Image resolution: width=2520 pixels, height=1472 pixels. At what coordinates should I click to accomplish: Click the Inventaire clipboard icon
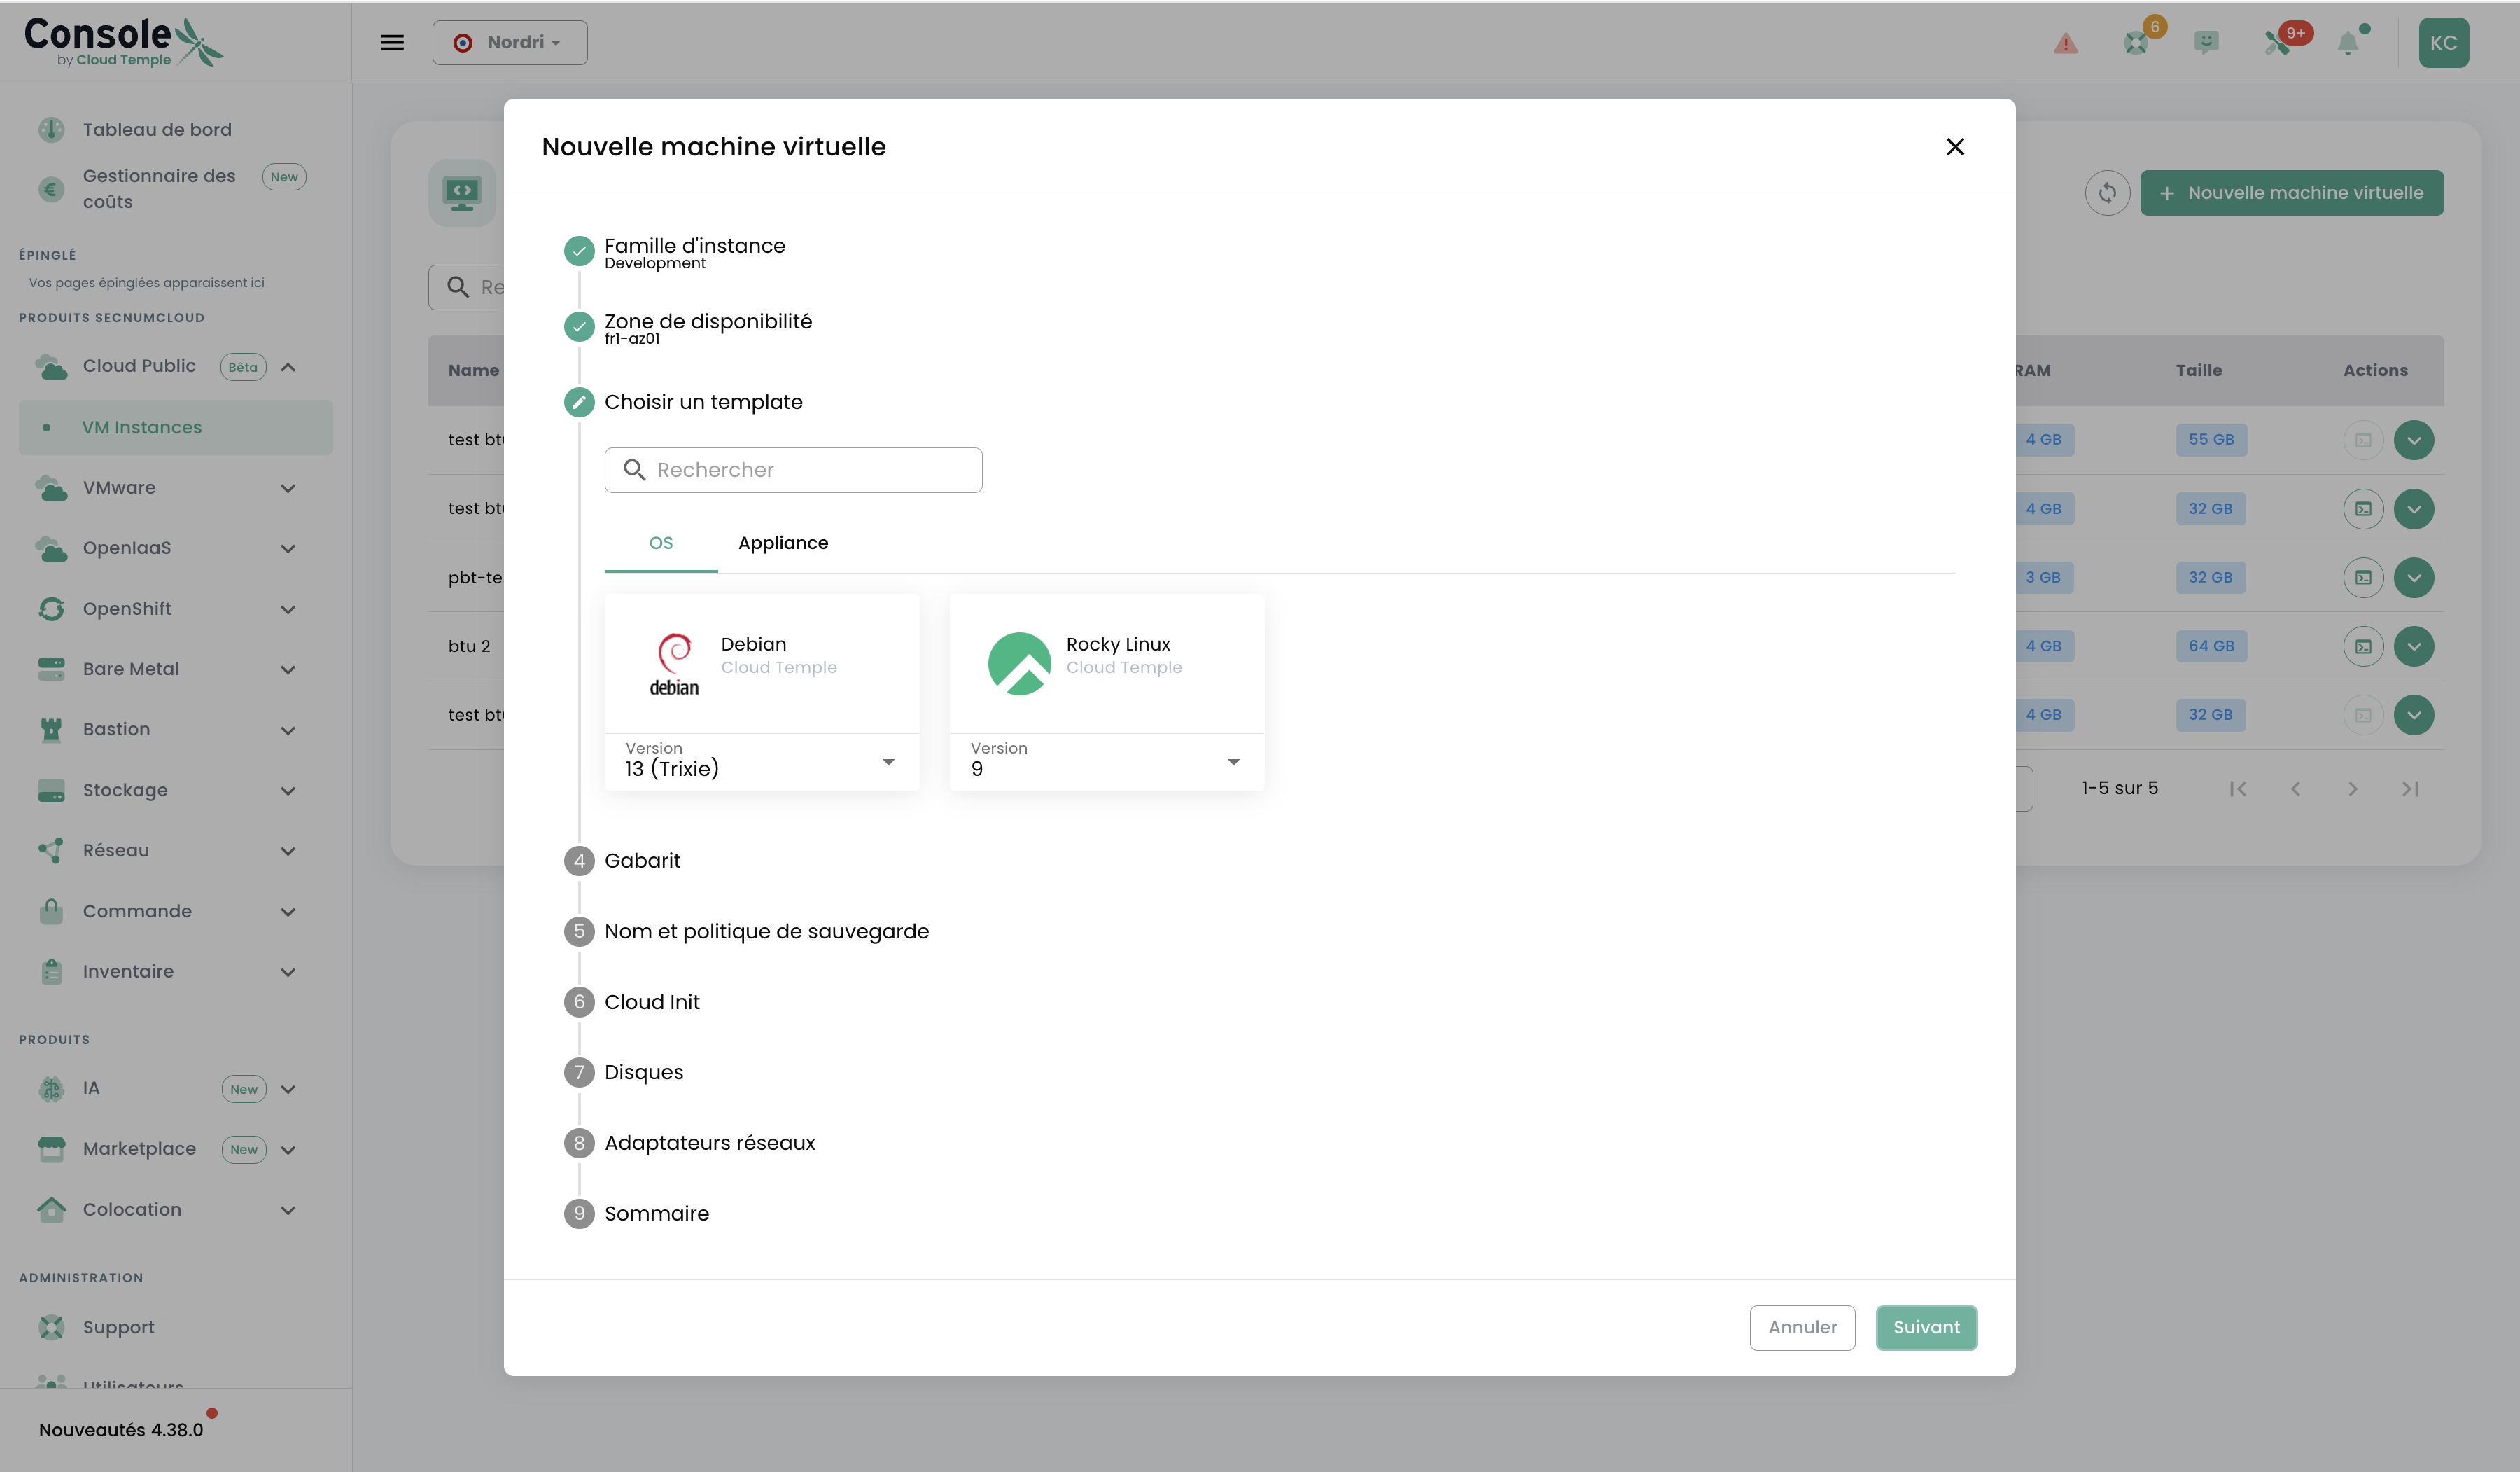point(51,972)
